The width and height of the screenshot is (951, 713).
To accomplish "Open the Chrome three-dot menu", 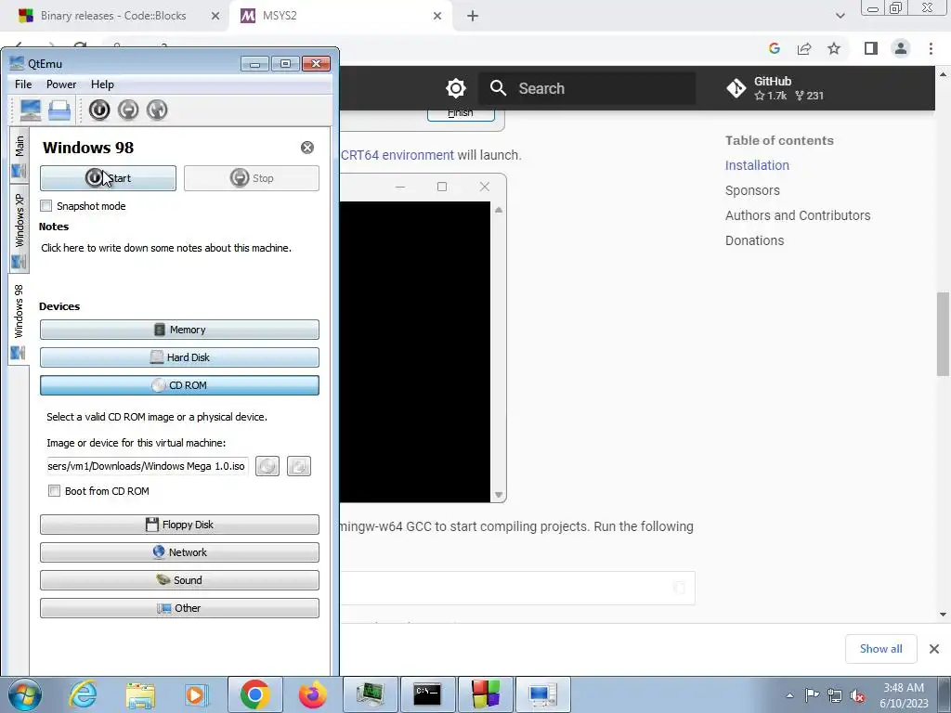I will point(931,48).
